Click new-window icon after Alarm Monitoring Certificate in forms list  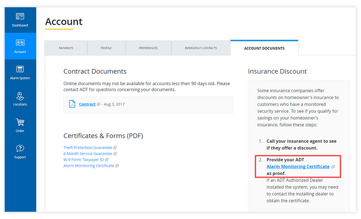click(117, 166)
